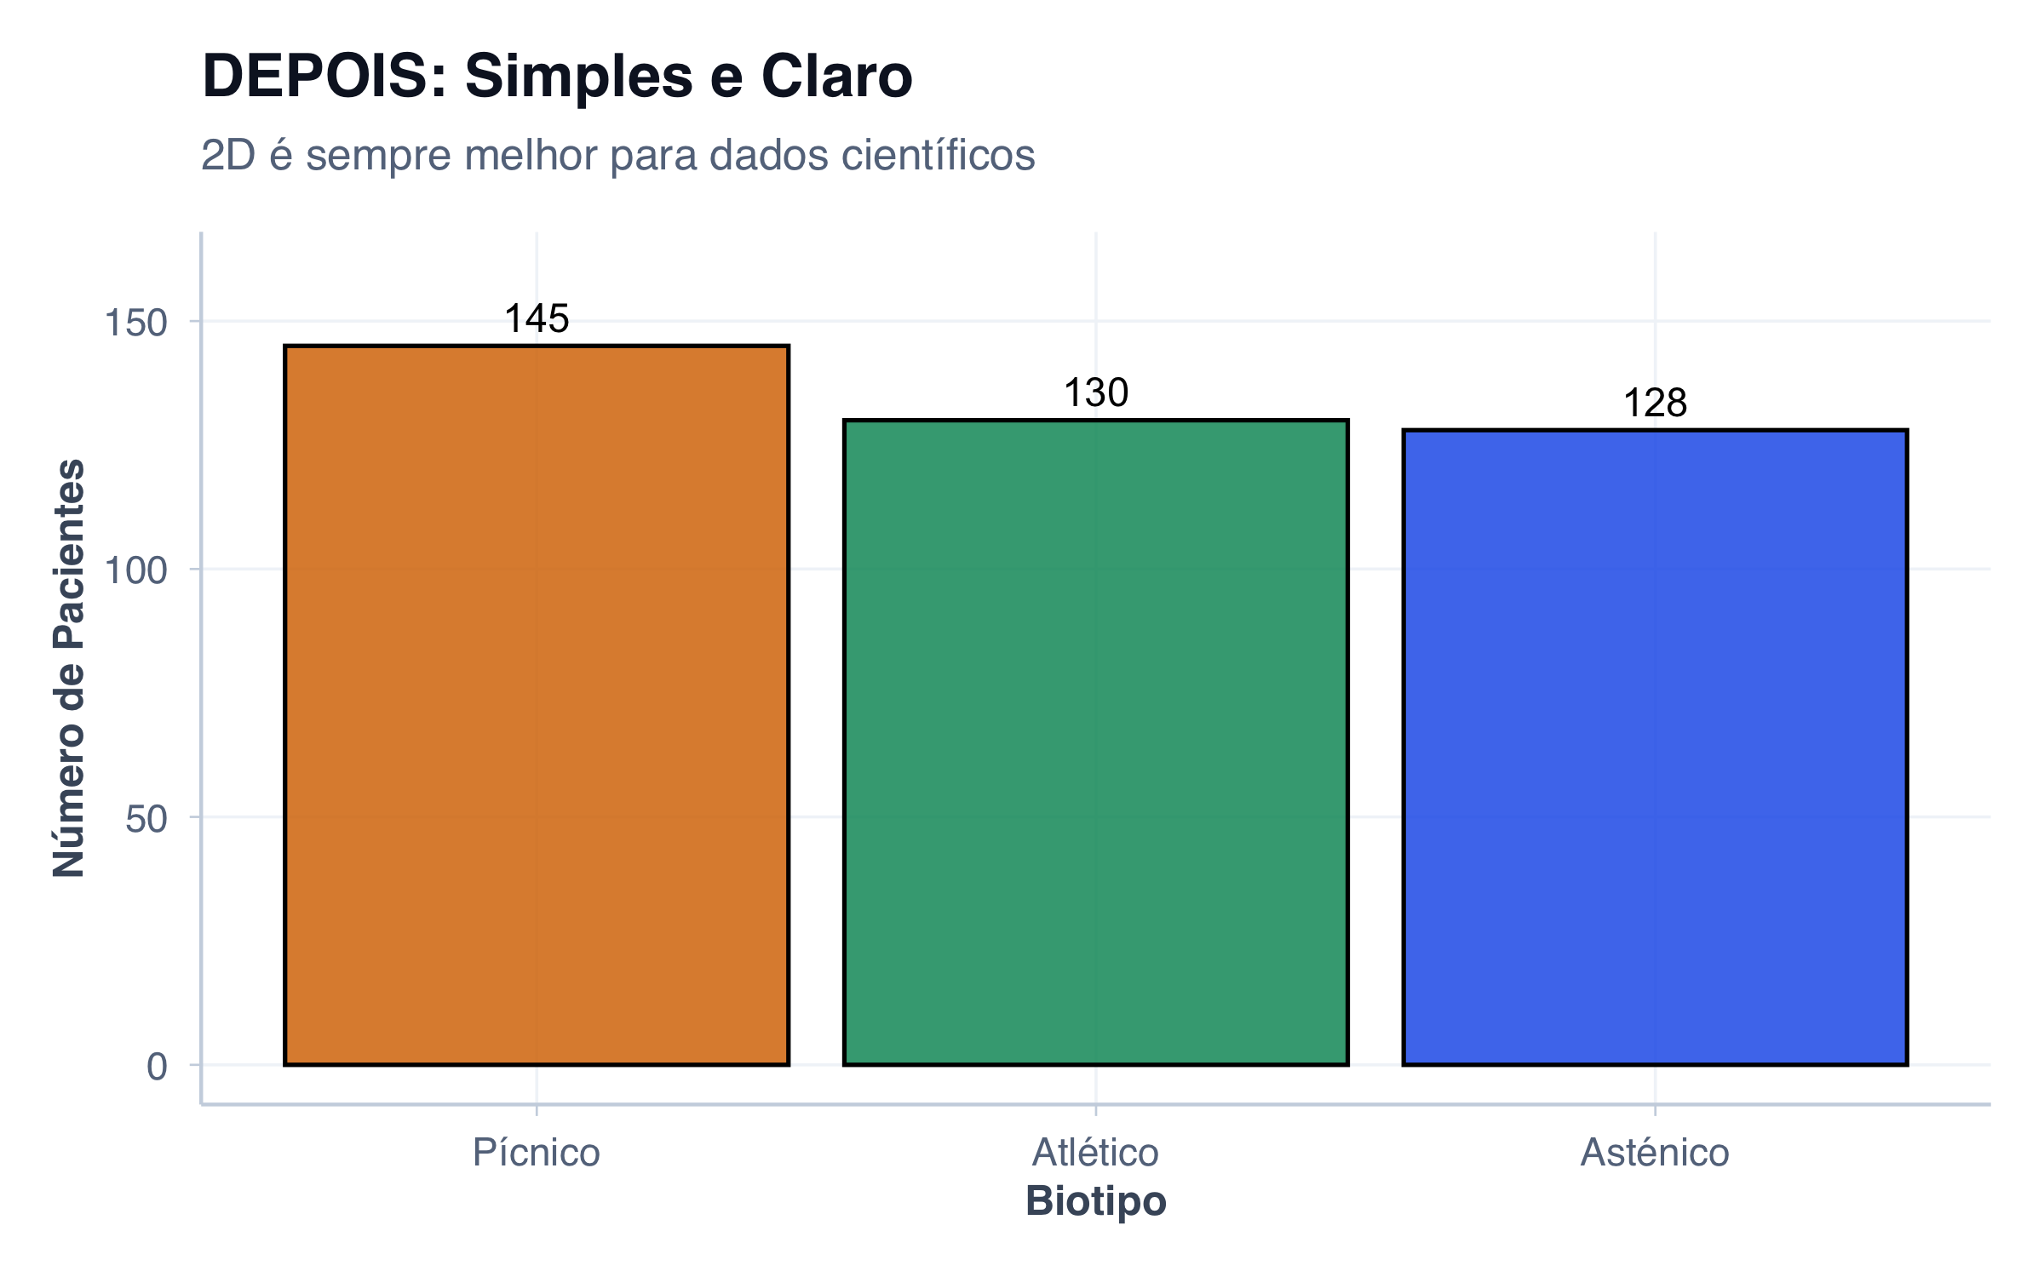Click the blue Asténico bar
2044x1277 pixels.
click(1655, 747)
